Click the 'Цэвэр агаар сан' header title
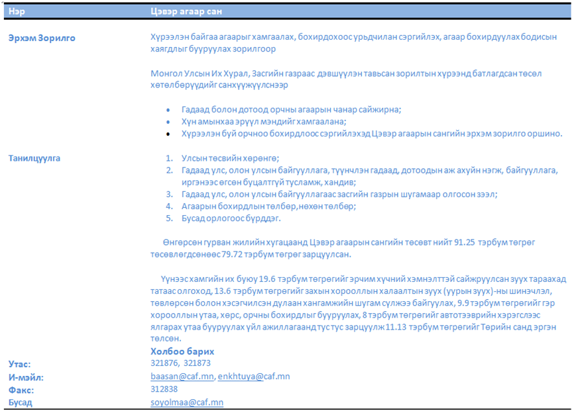574x411 pixels. (186, 11)
